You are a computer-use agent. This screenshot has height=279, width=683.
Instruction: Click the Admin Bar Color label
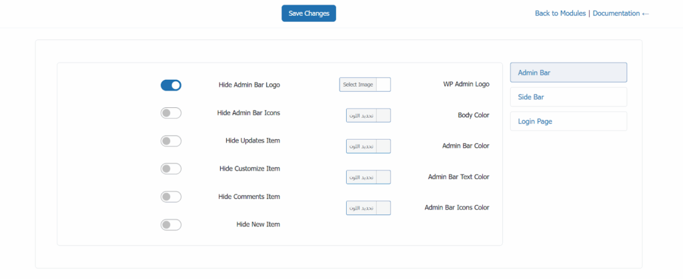[466, 146]
